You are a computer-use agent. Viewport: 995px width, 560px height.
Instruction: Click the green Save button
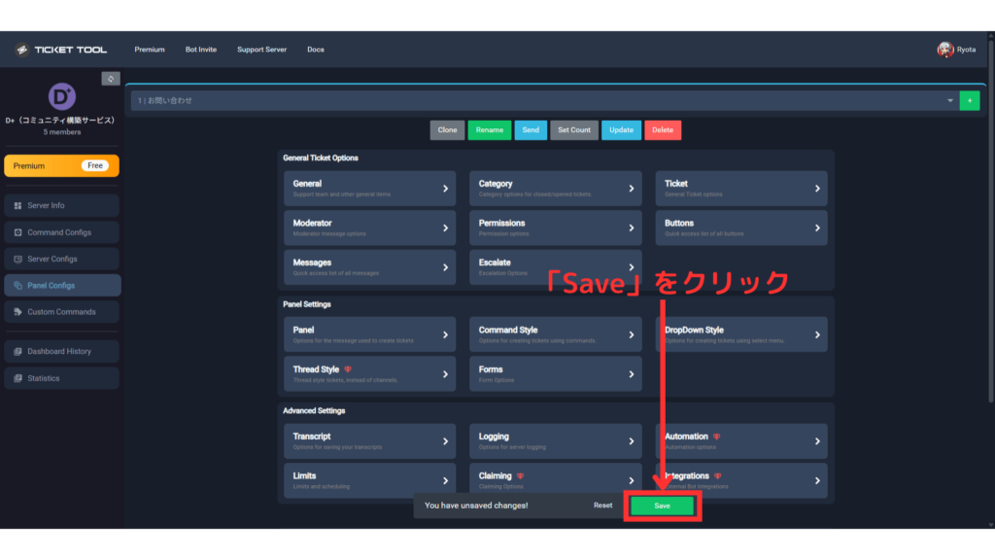click(x=662, y=506)
